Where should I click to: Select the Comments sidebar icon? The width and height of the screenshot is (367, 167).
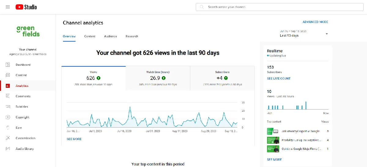8,96
